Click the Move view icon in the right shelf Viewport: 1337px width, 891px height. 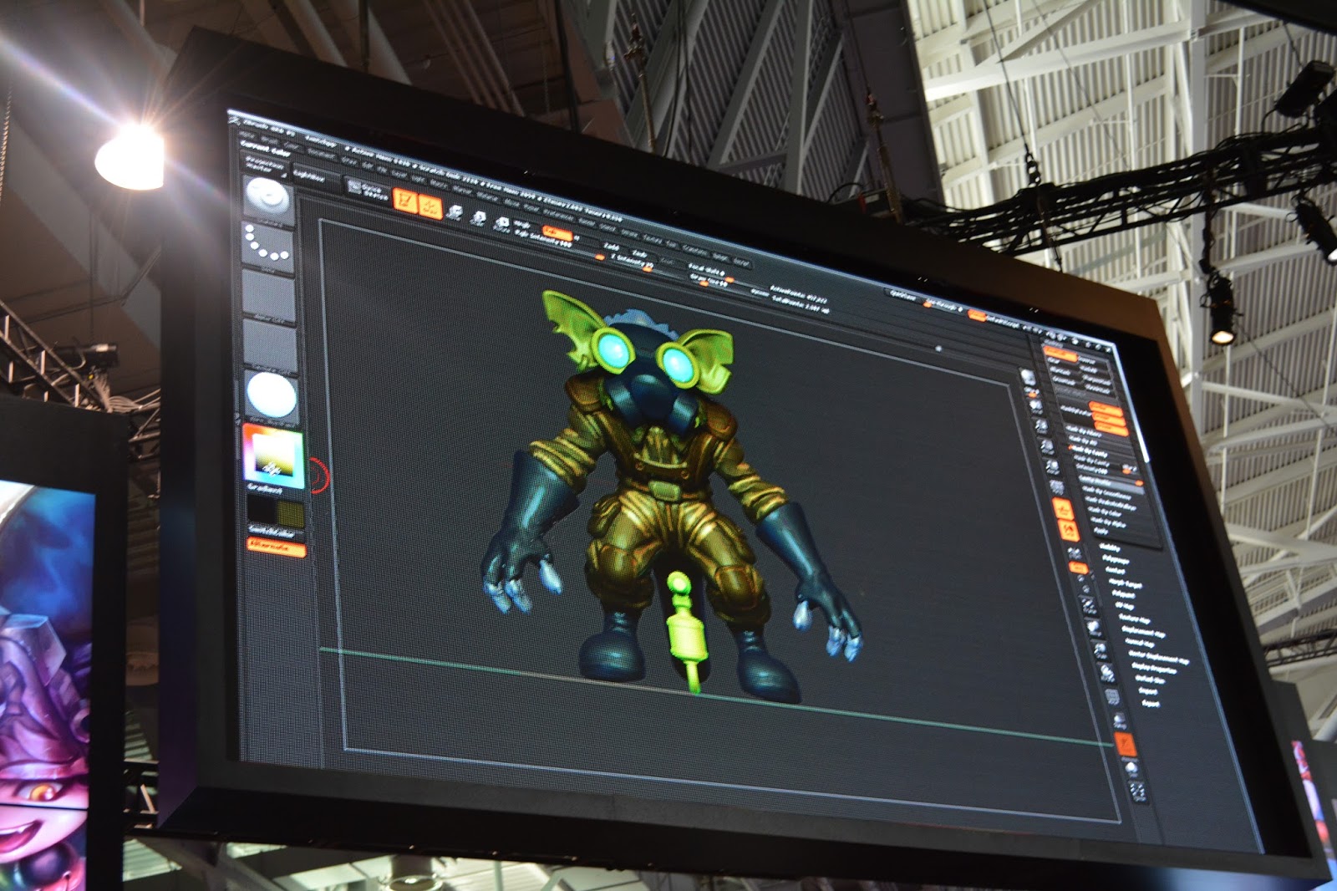[1094, 628]
